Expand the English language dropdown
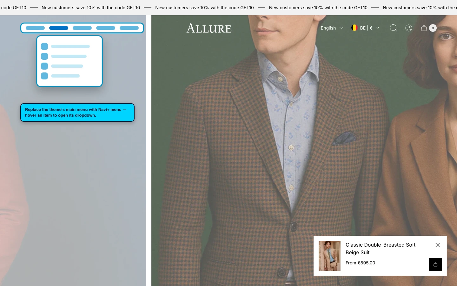The width and height of the screenshot is (457, 286). (x=332, y=28)
